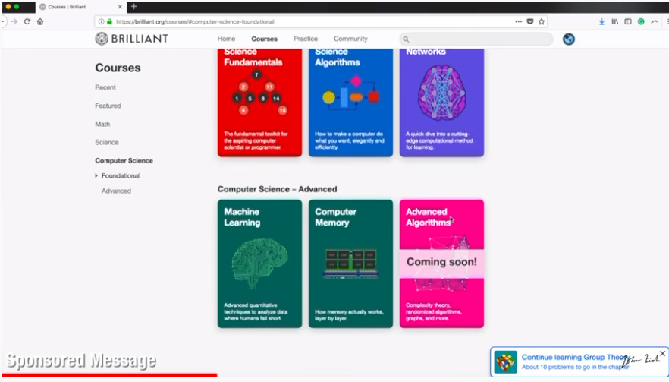Image resolution: width=669 pixels, height=382 pixels.
Task: Bookmark this page with the star icon
Action: 542,21
